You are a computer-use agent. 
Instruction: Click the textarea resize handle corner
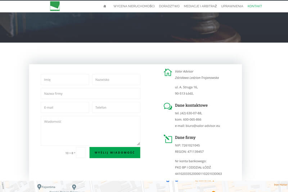139,144
